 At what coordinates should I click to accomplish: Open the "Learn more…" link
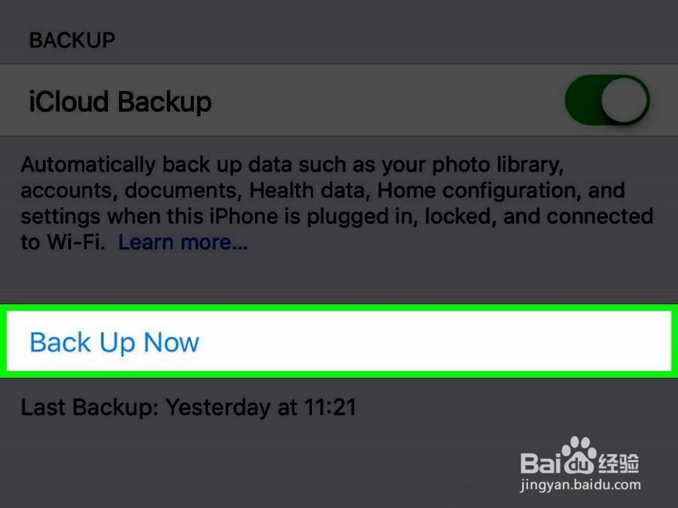(183, 242)
